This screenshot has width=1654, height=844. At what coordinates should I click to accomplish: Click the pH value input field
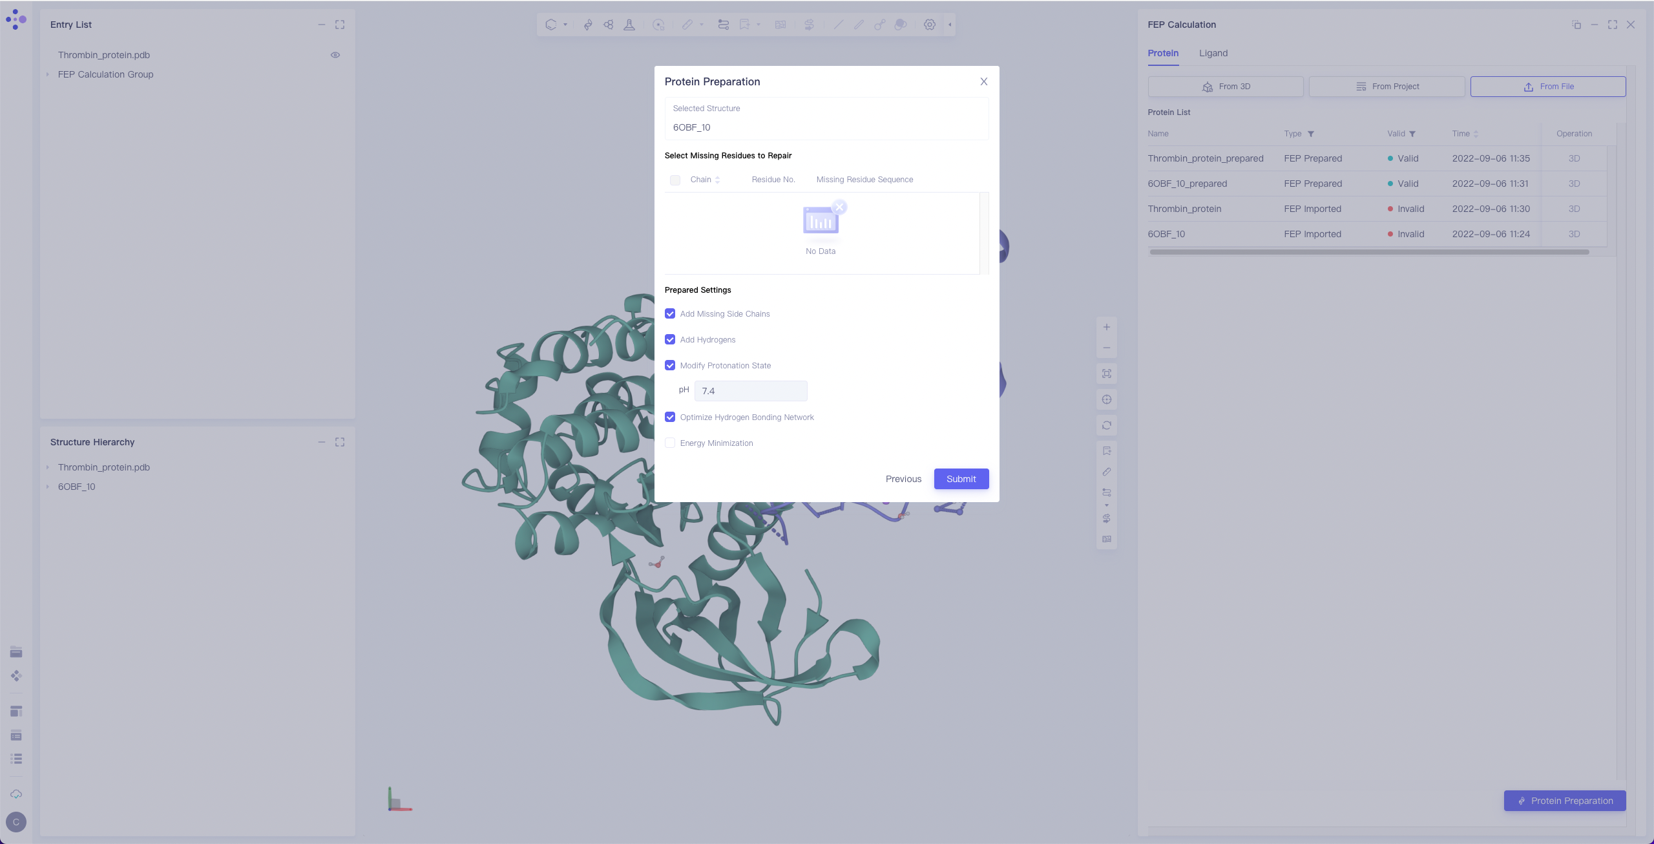[x=751, y=391]
